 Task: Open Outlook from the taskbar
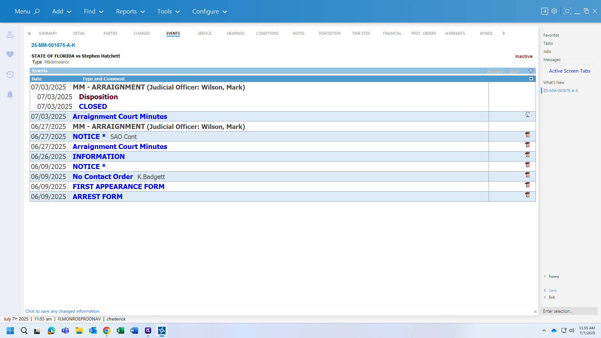(93, 330)
